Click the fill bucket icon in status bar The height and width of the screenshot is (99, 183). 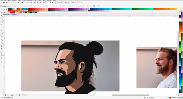coord(147,98)
